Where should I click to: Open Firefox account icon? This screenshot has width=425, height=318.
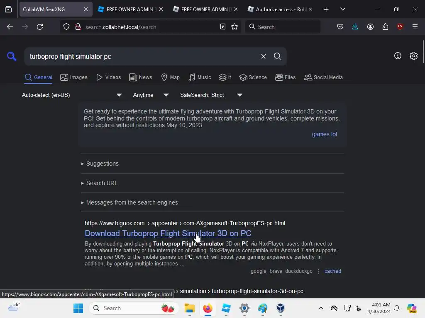[370, 27]
